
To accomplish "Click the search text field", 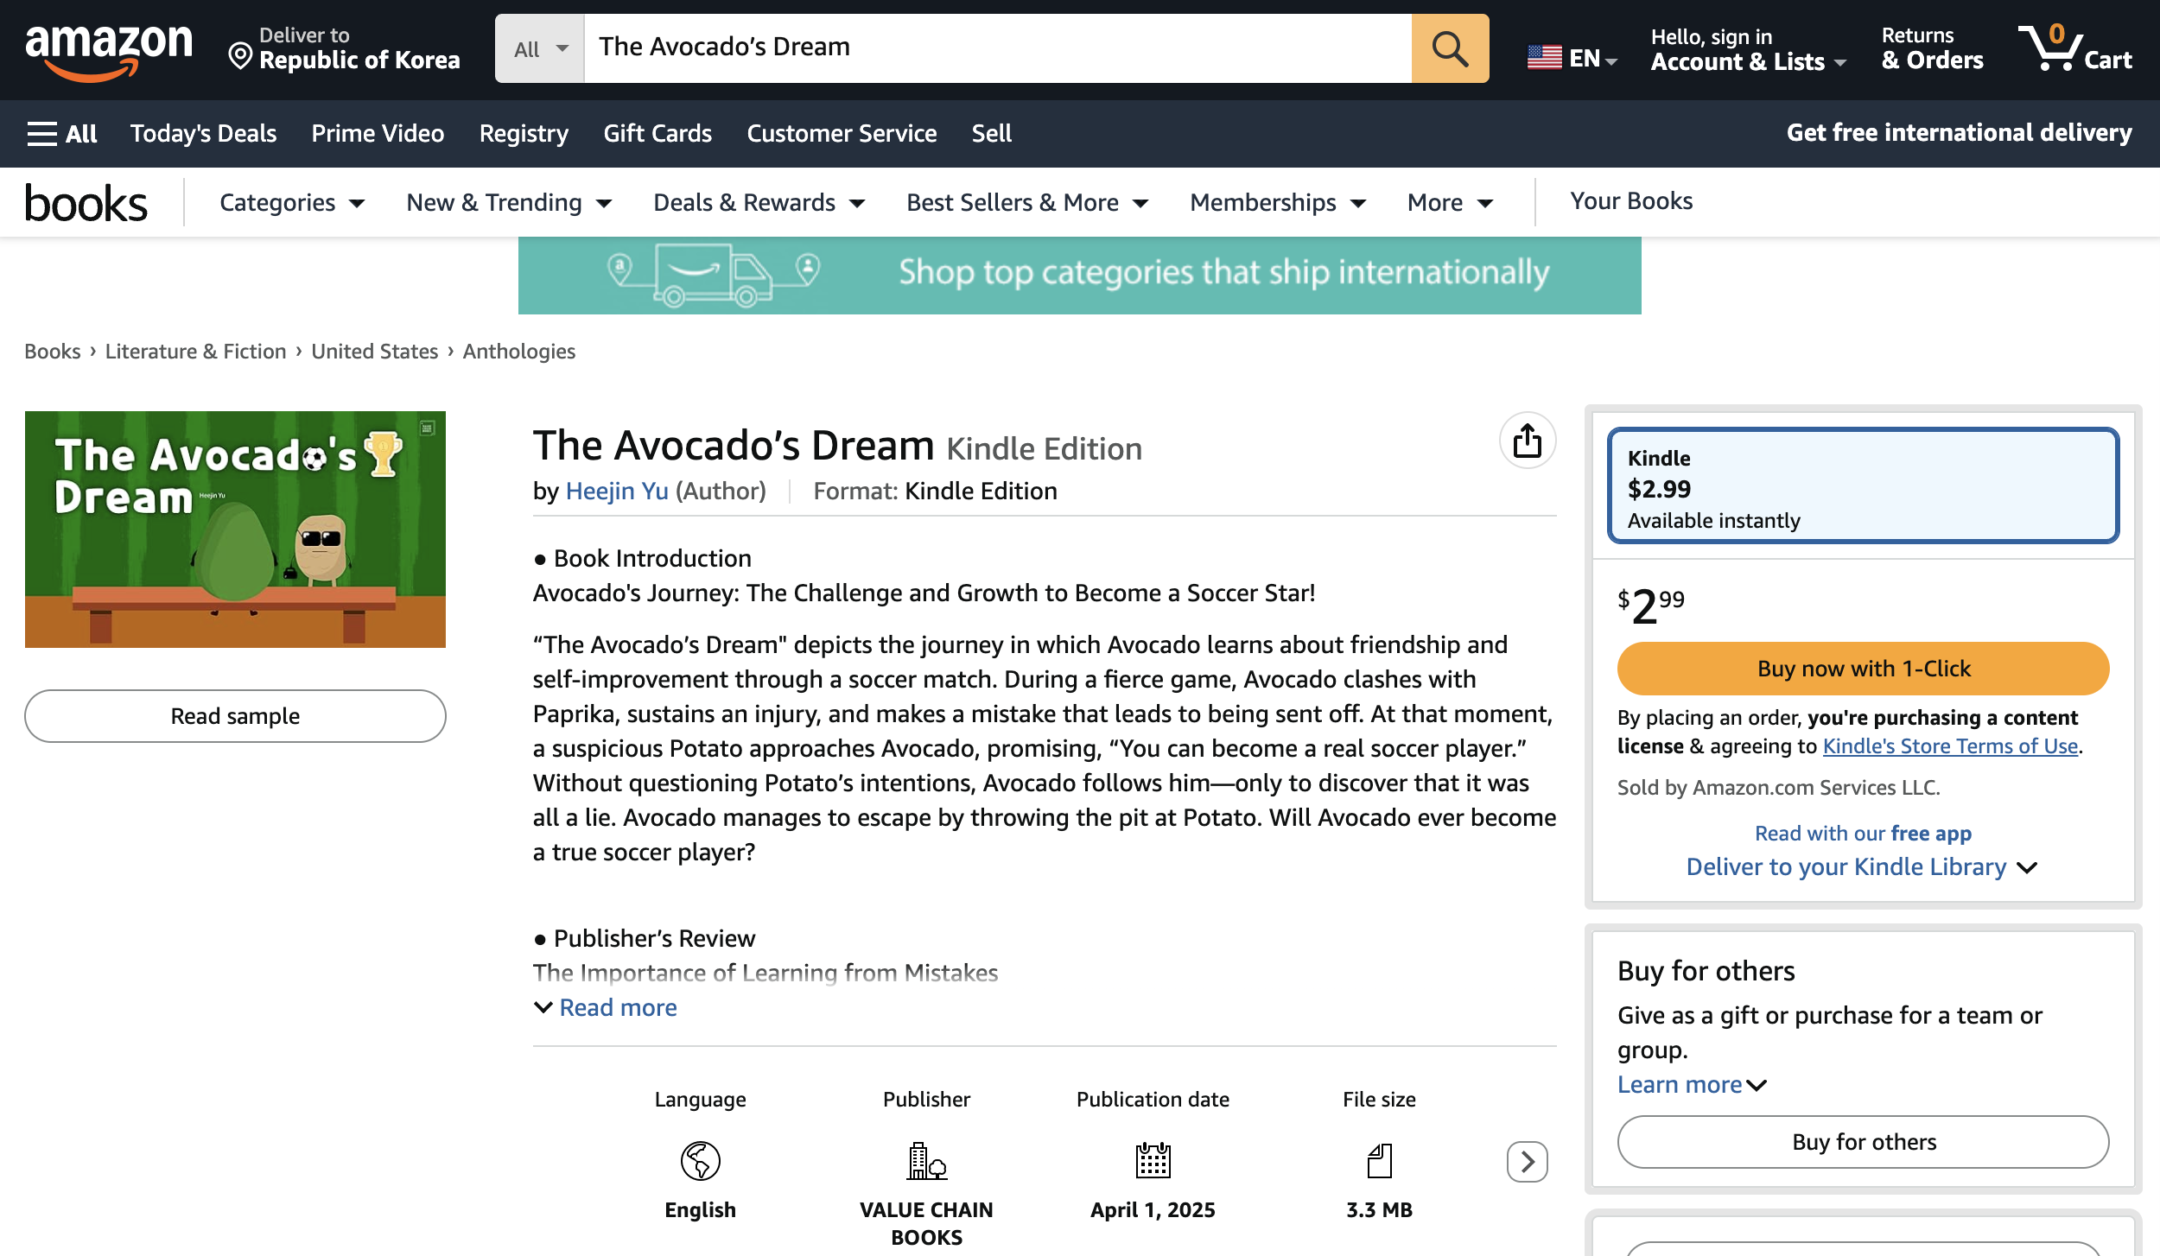I will 998,48.
